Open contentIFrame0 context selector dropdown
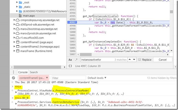Screen dimensions: 178x110 (x=34, y=78)
